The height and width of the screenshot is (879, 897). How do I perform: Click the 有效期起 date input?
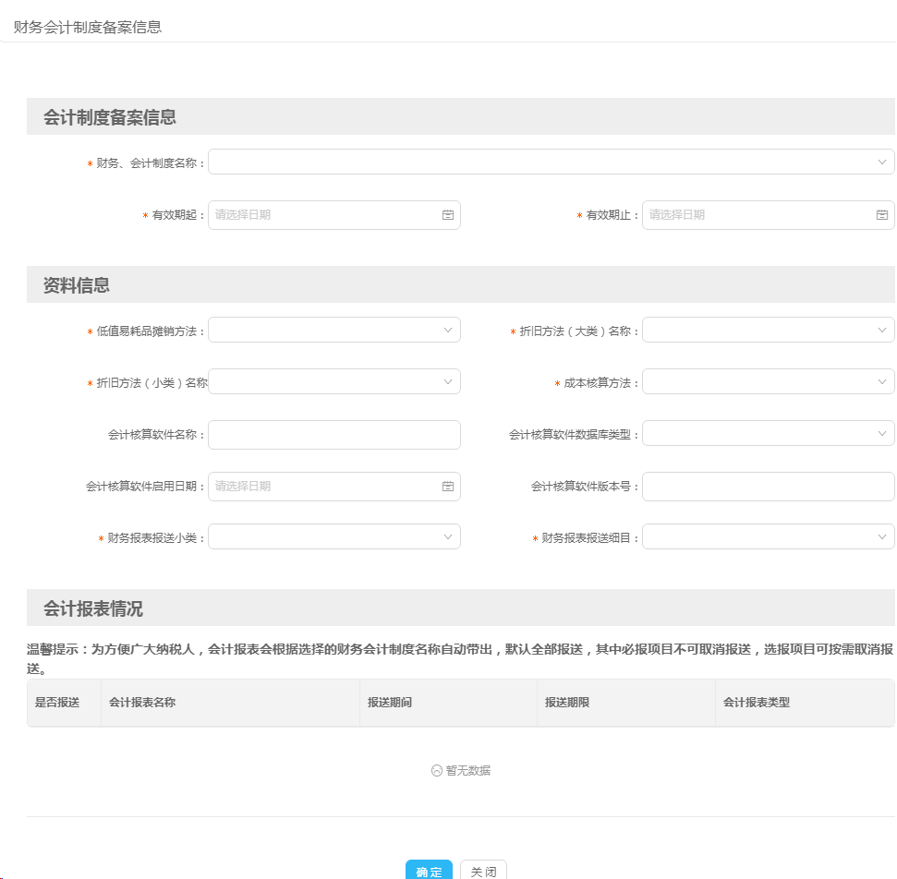click(323, 215)
